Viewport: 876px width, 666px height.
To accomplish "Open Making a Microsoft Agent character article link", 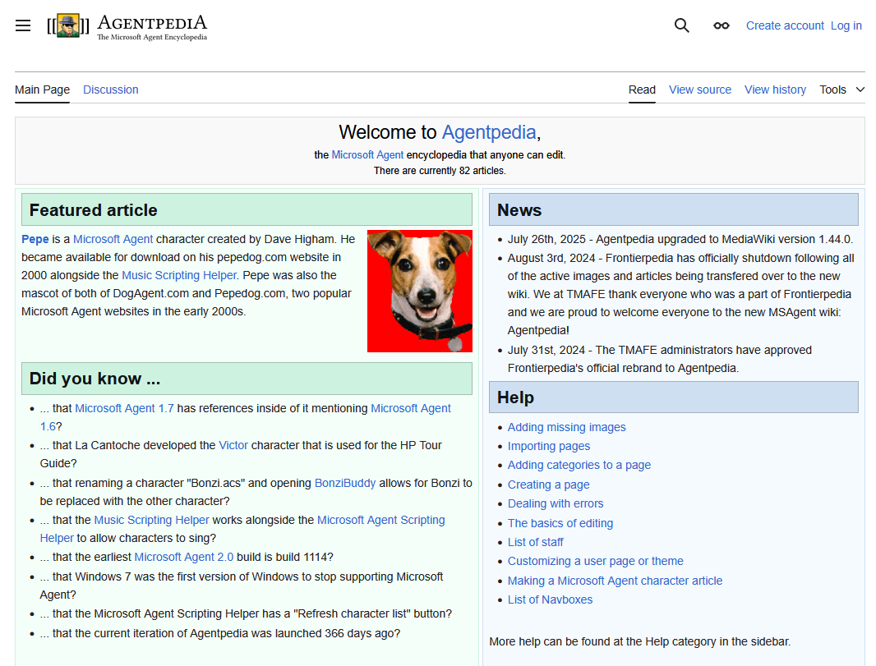I will coord(616,581).
